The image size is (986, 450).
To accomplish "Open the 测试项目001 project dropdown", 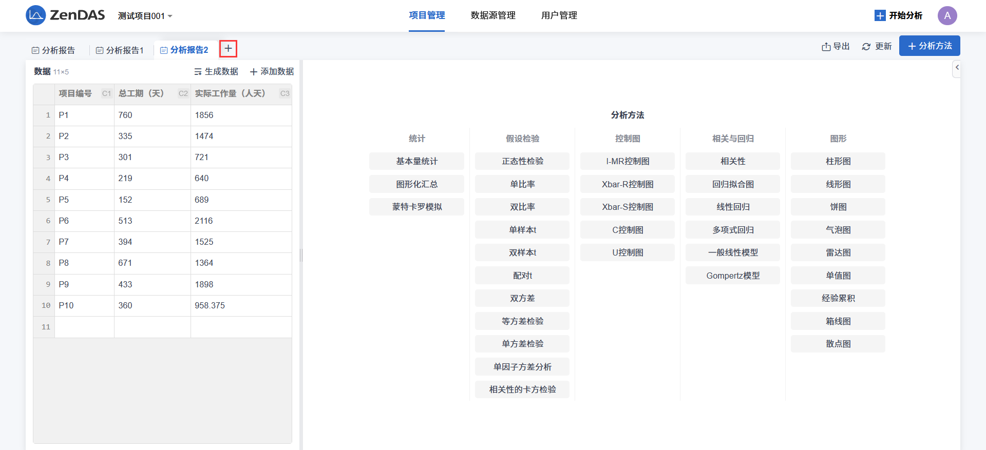I will pyautogui.click(x=145, y=16).
